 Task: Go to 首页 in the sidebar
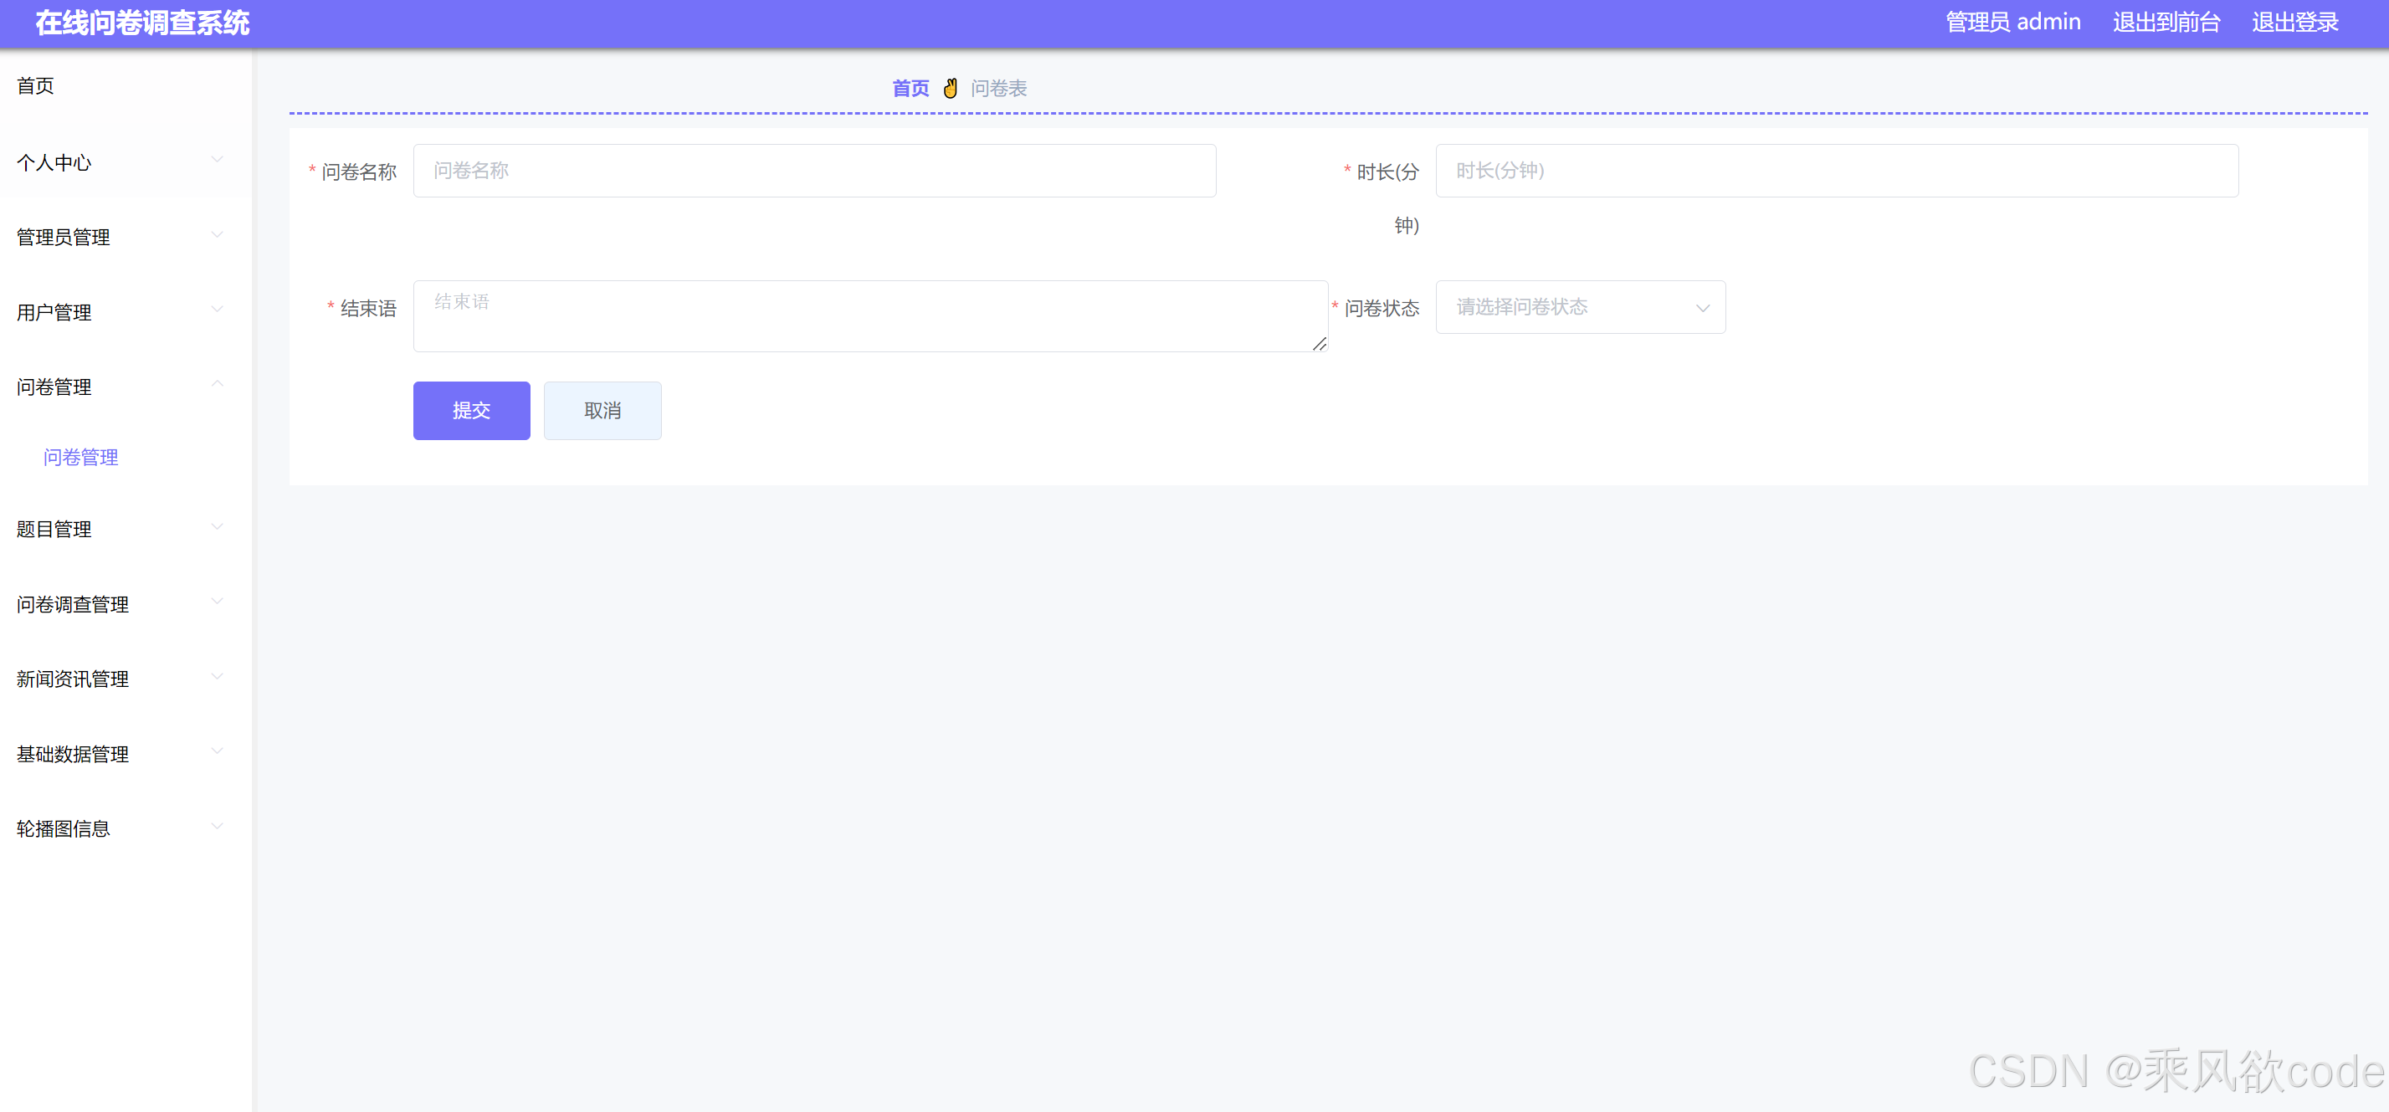coord(35,85)
